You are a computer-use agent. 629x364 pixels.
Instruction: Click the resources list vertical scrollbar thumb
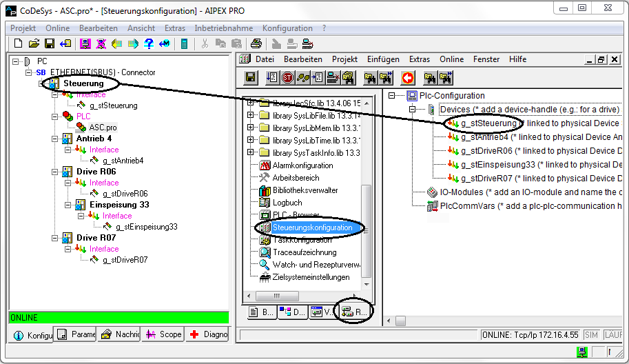click(366, 231)
